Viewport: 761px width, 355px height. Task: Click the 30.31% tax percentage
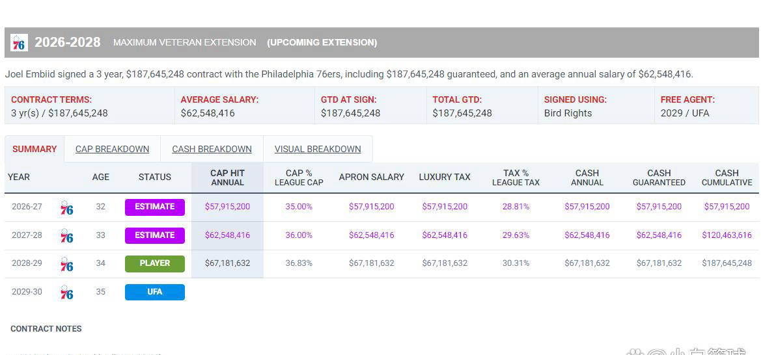[x=516, y=263]
